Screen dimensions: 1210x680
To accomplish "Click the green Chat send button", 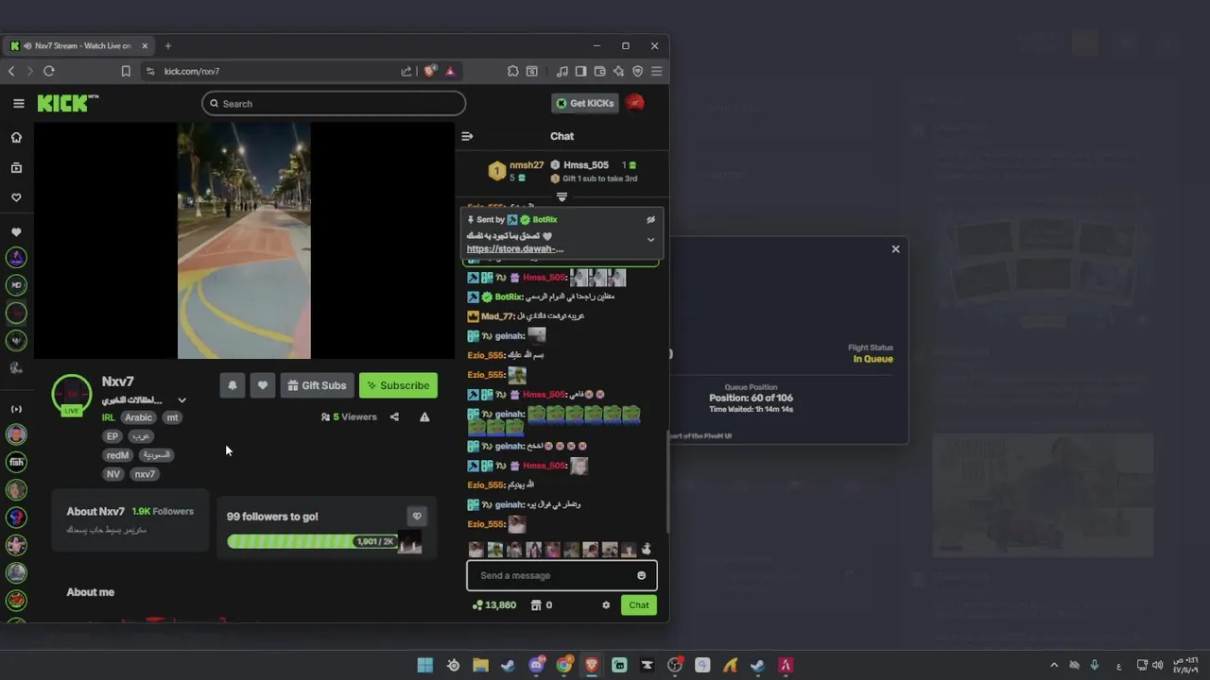I will click(639, 605).
